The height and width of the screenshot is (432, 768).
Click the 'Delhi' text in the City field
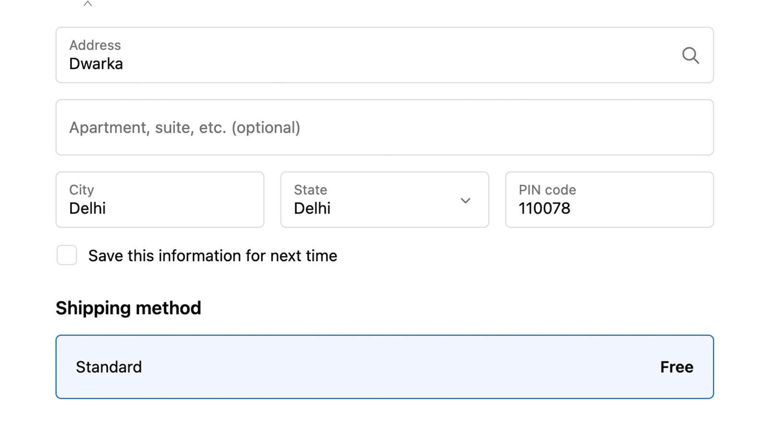87,208
